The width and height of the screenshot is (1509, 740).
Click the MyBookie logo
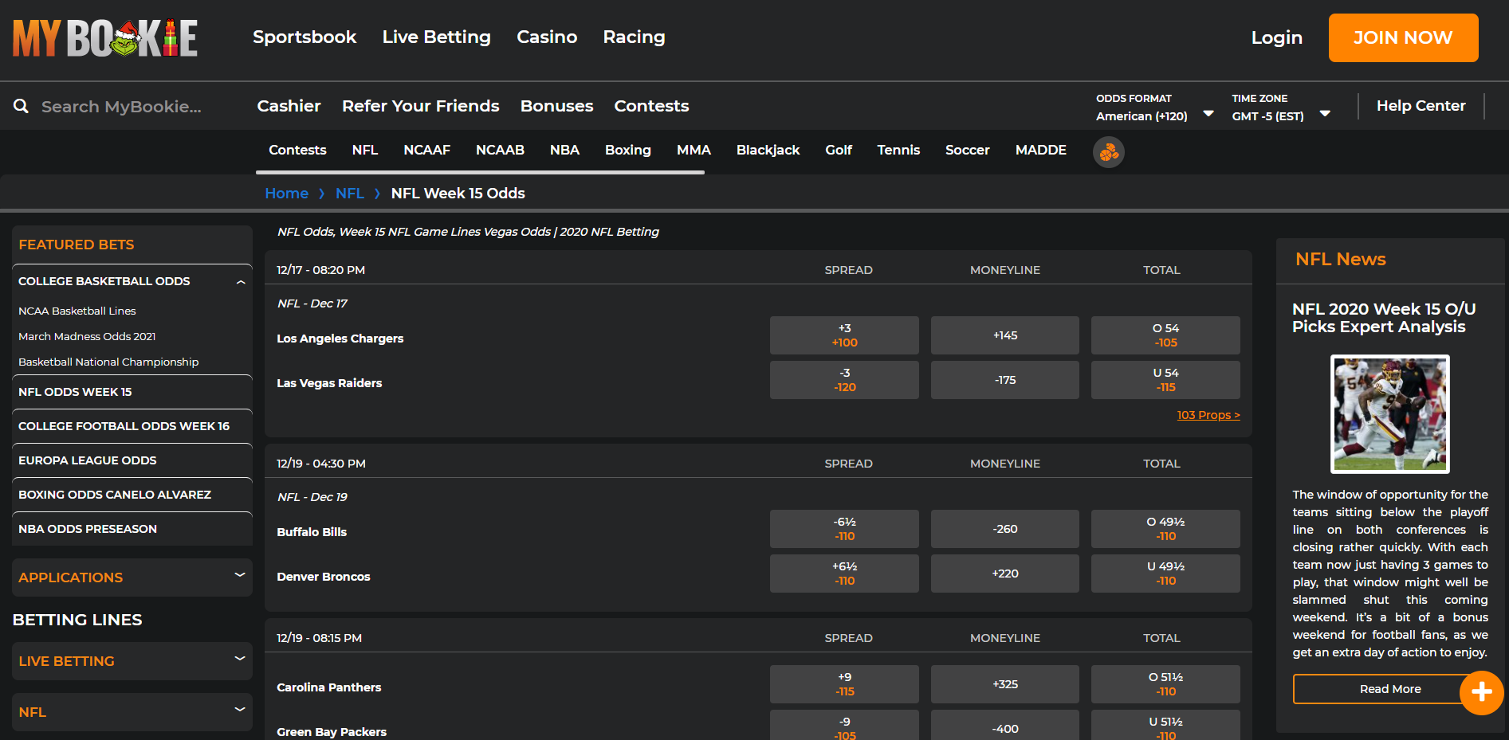[105, 38]
